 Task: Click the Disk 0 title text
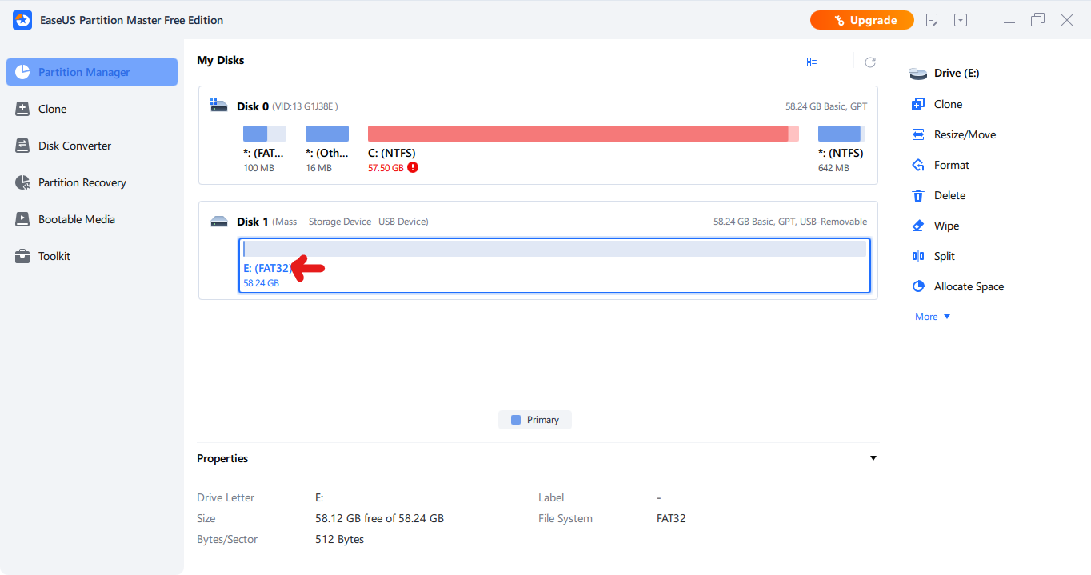[x=253, y=106]
